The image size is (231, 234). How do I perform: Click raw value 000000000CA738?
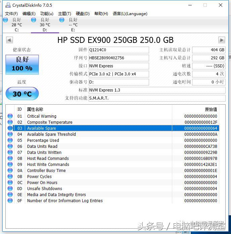[x=201, y=147]
